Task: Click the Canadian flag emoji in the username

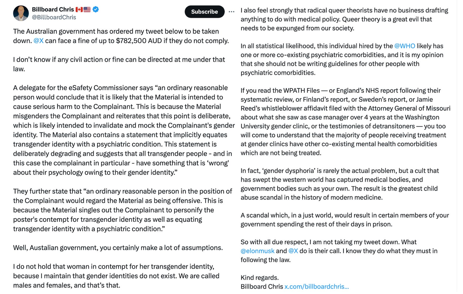Action: coord(79,9)
